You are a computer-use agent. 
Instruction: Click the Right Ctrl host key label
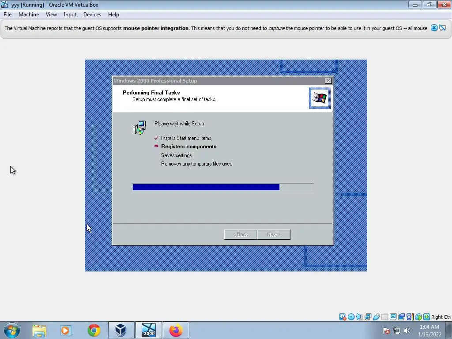441,317
